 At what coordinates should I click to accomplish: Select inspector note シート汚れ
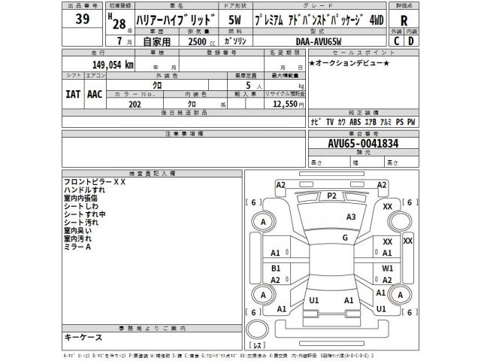81,223
